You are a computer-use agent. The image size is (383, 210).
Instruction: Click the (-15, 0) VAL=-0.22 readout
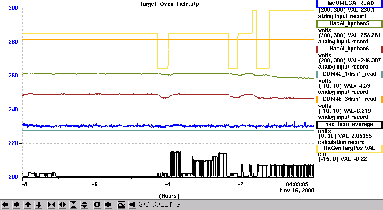point(343,159)
